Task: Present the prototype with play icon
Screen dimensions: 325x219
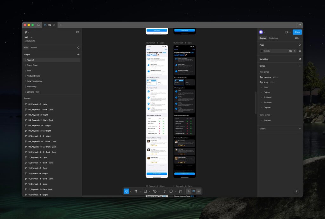Action: (287, 32)
